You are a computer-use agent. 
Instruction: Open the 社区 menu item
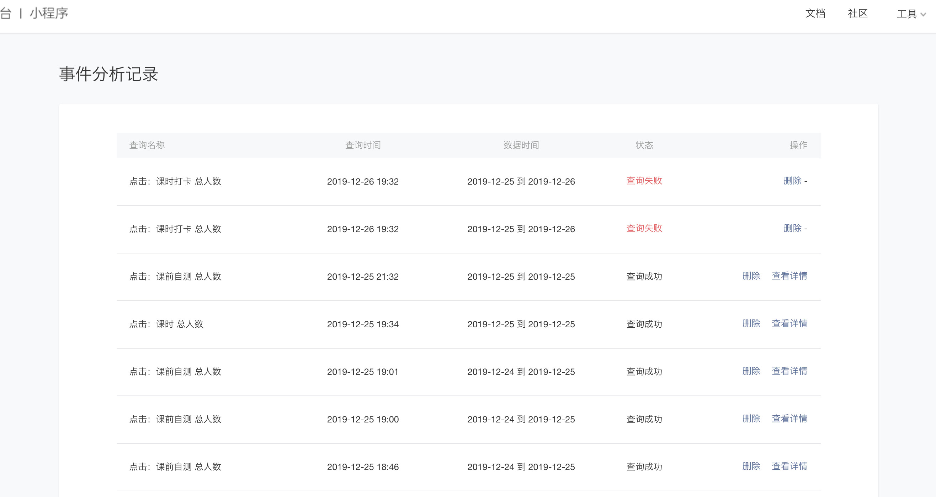pos(857,14)
